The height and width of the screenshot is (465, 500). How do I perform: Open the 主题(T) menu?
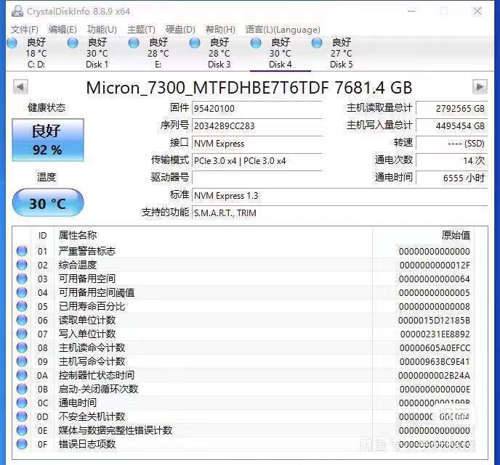[141, 30]
